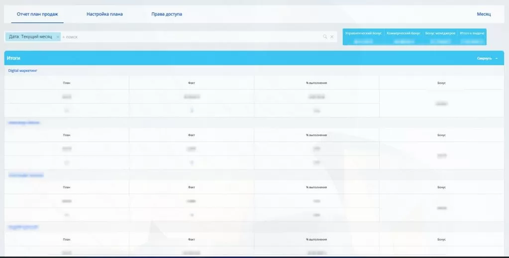Open the Digital маркетинг department link
The image size is (509, 258).
(x=23, y=71)
